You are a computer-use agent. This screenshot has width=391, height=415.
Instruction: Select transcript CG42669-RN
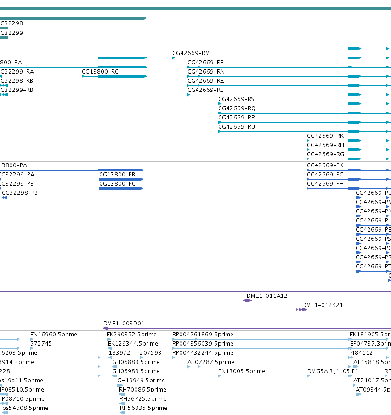tap(206, 72)
